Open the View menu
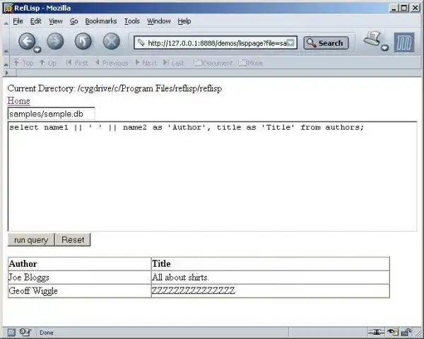424x339 pixels. (56, 21)
